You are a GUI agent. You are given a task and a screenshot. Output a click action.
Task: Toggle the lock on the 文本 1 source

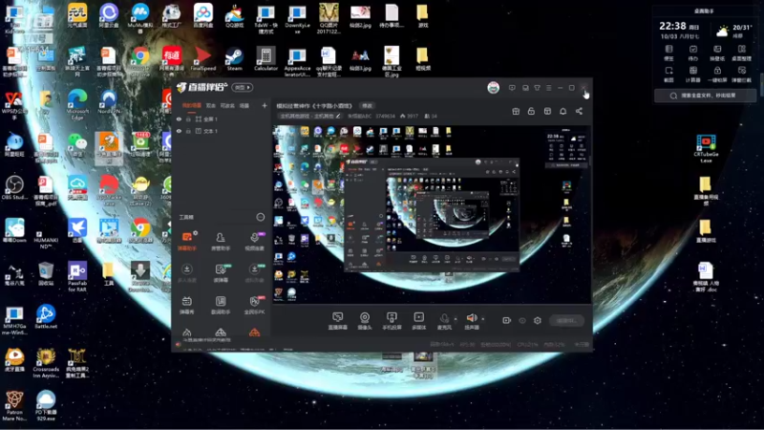pyautogui.click(x=188, y=131)
